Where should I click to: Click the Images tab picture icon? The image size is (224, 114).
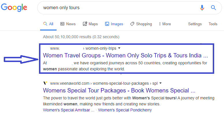pos(107,24)
